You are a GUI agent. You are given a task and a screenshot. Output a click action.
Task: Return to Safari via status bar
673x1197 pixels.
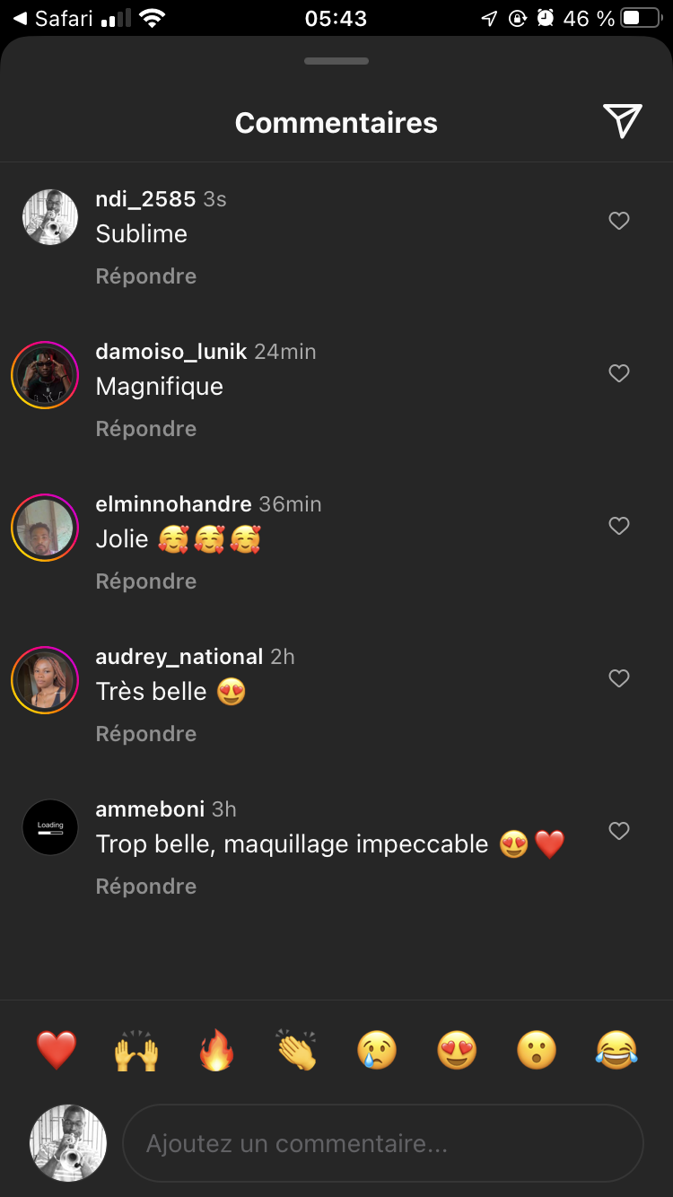pos(54,18)
